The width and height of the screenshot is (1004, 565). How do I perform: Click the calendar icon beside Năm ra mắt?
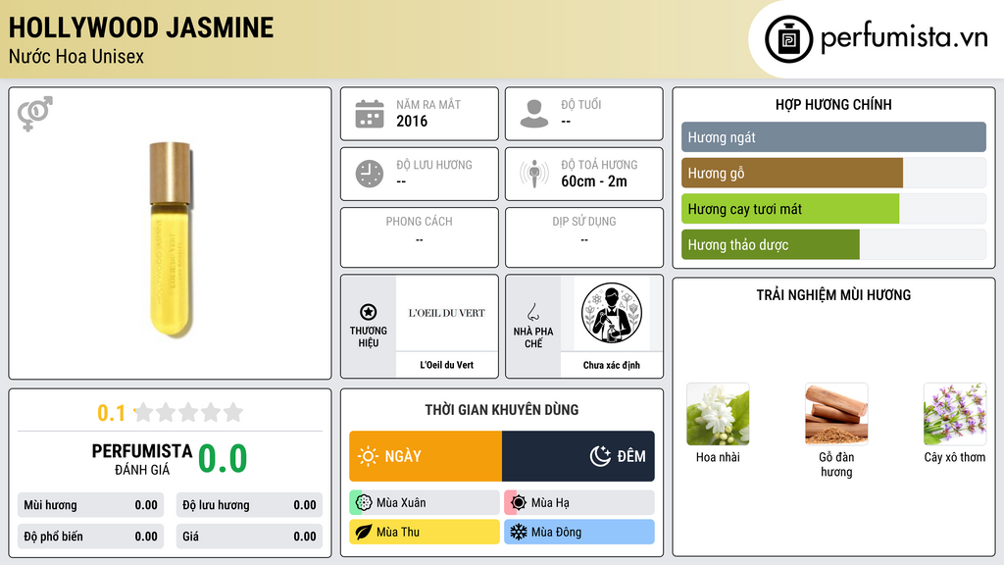[370, 114]
